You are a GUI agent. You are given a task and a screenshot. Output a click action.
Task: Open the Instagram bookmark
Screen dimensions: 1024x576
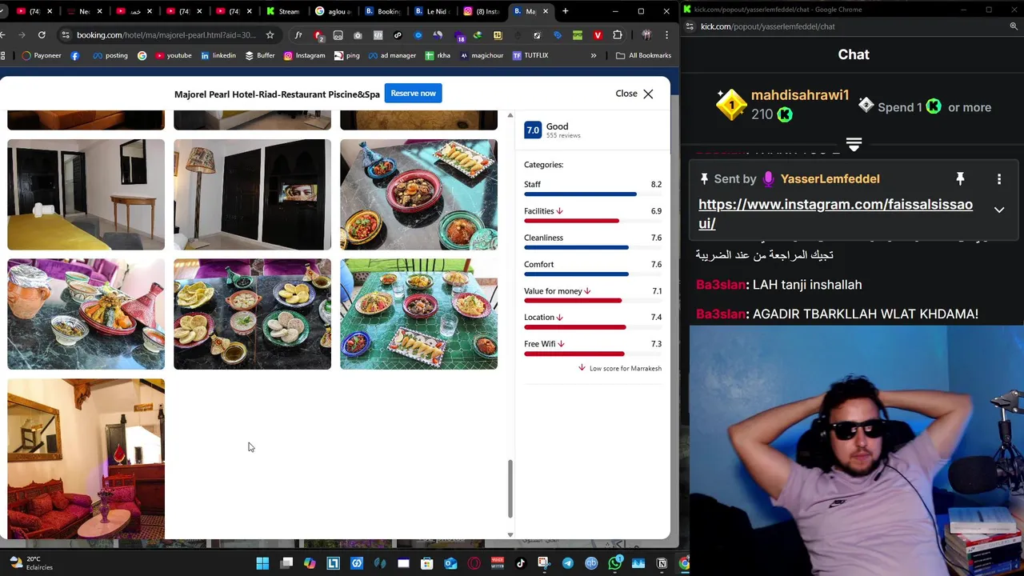[x=304, y=55]
